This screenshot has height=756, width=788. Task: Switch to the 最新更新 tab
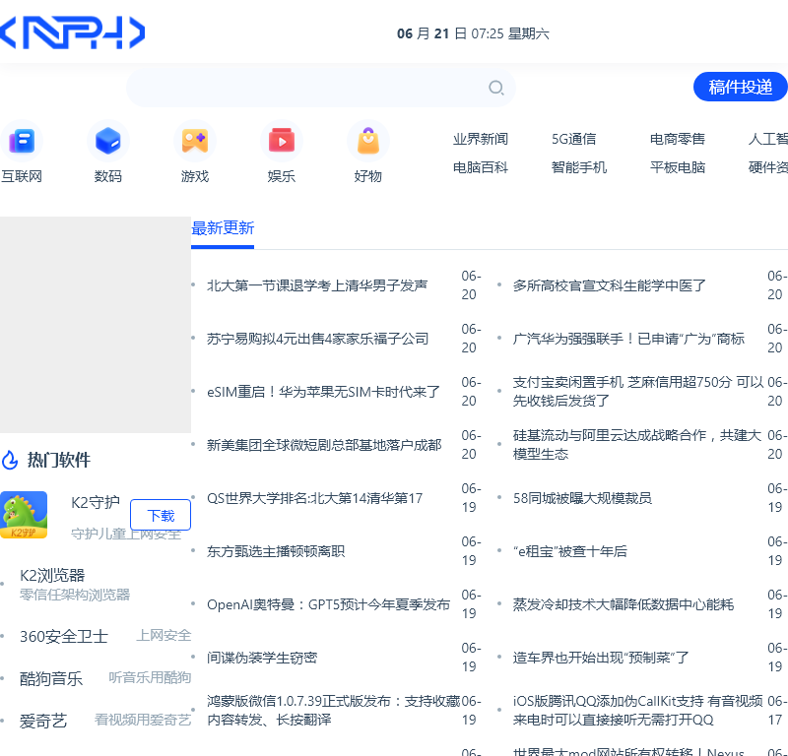223,228
